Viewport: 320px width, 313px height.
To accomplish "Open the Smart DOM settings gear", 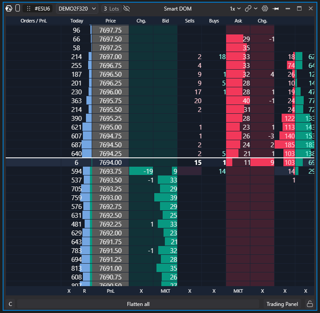I will tap(265, 8).
